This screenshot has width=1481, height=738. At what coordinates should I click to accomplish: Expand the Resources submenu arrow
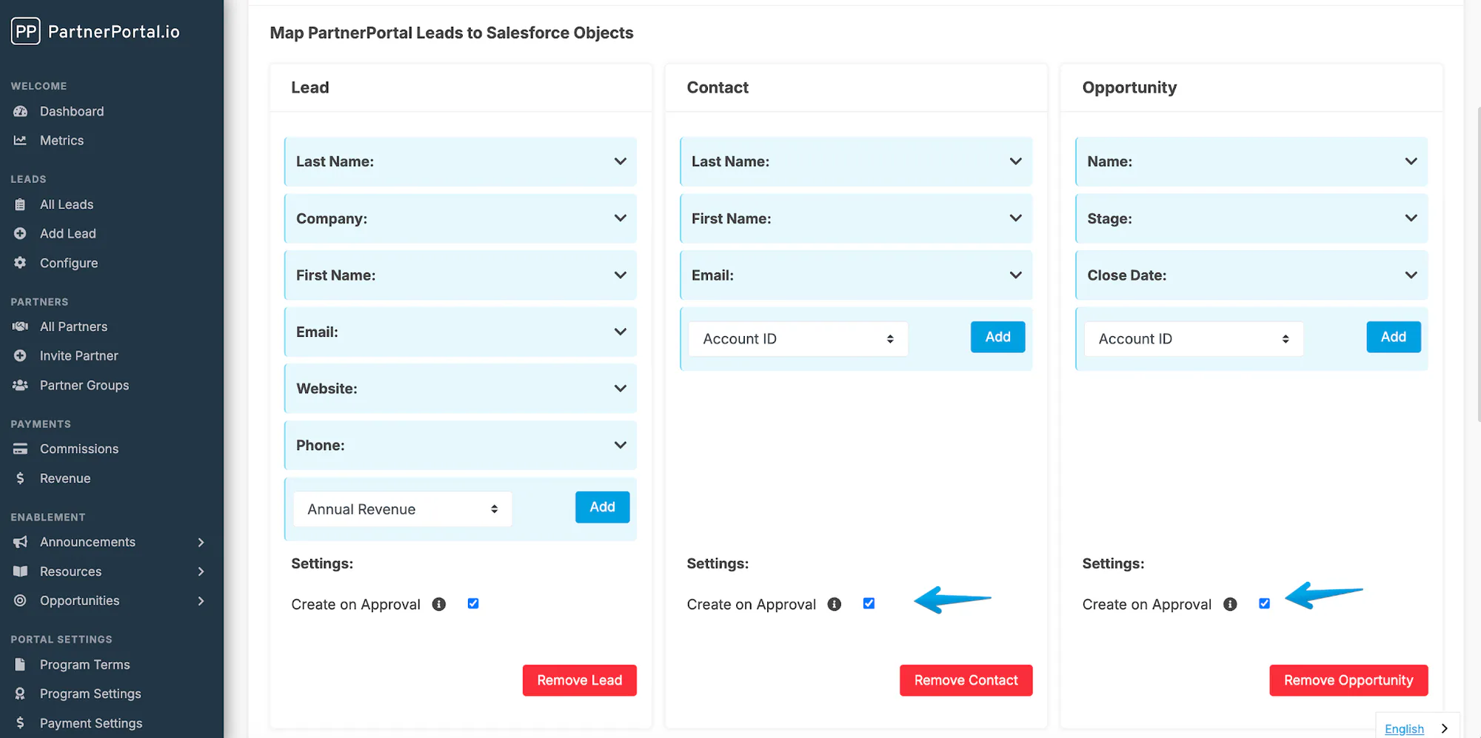tap(201, 571)
